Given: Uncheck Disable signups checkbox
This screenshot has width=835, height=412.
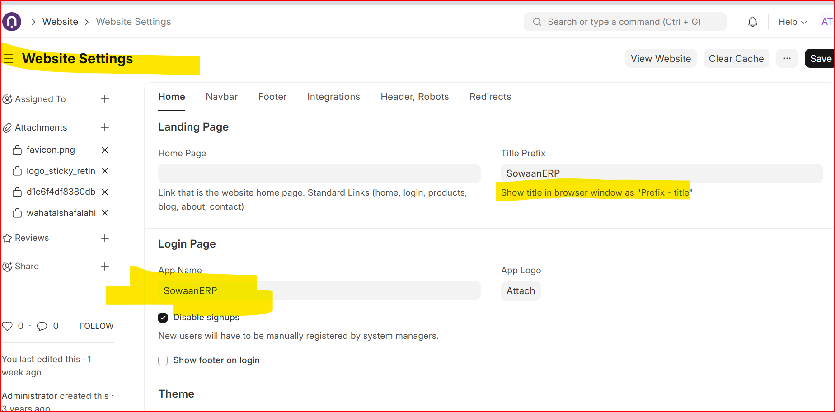Looking at the screenshot, I should tap(163, 318).
